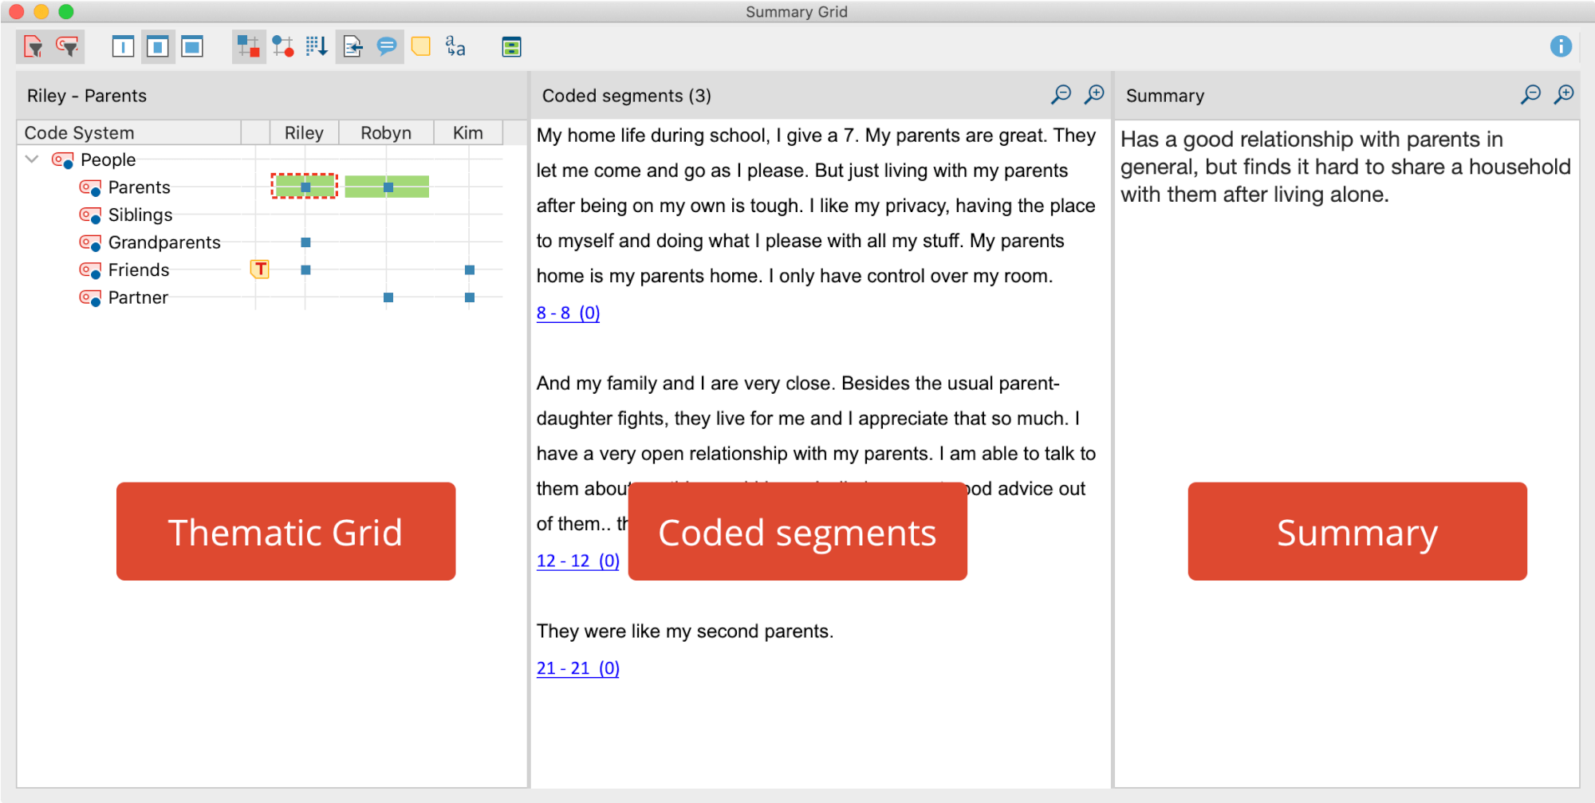Open the yellow T memo on Friends row
The height and width of the screenshot is (803, 1595).
tap(260, 270)
